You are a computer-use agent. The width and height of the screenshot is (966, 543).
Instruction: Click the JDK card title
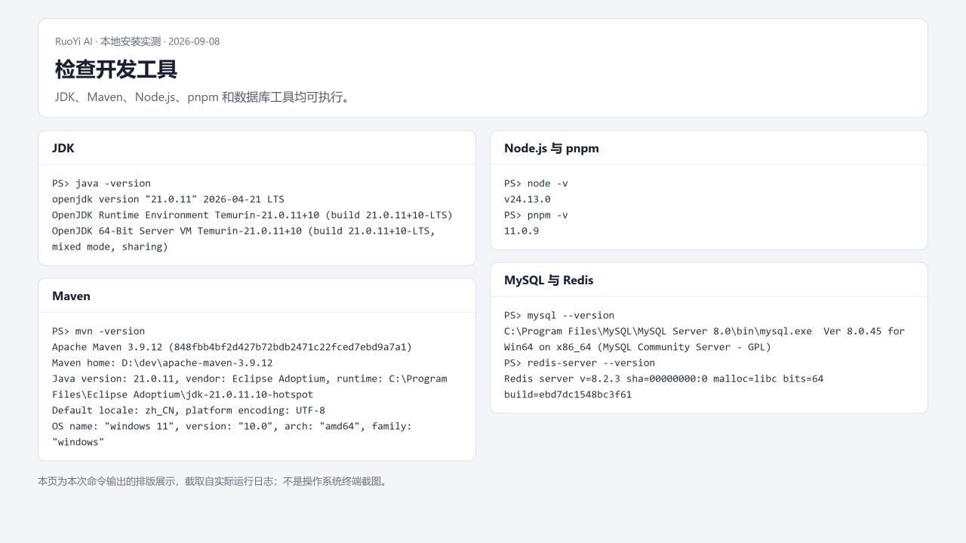[x=63, y=148]
